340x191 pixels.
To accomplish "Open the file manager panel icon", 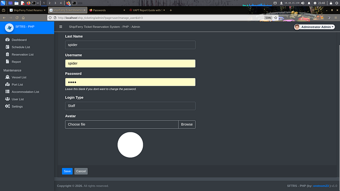I will [17, 3].
